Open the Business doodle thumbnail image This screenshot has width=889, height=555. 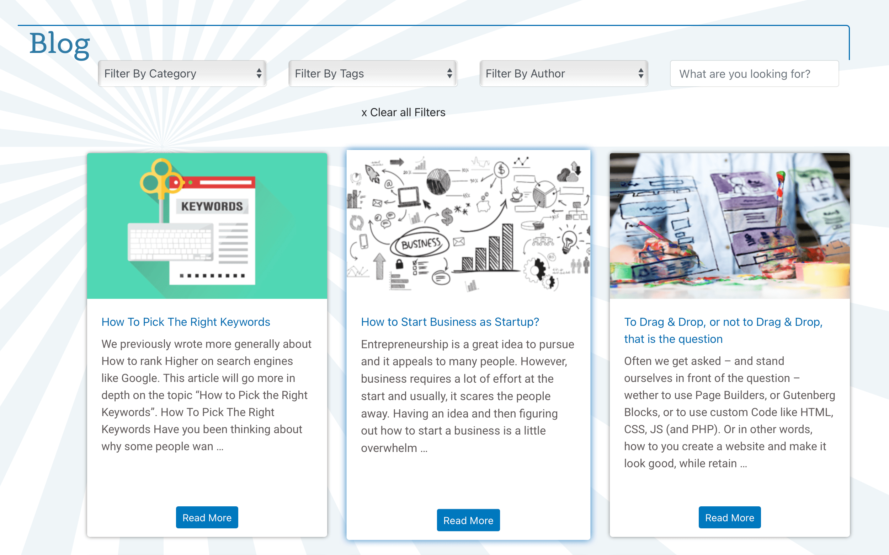pos(468,224)
